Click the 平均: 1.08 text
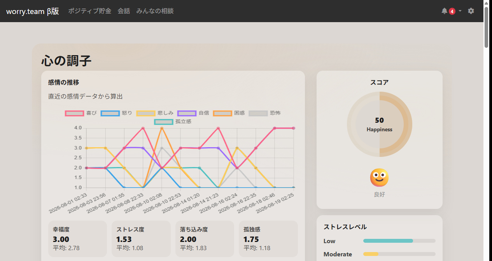 [130, 248]
